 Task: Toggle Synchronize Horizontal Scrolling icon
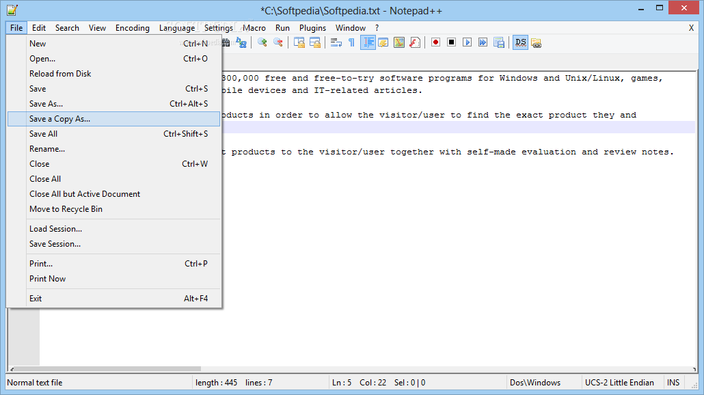point(315,42)
